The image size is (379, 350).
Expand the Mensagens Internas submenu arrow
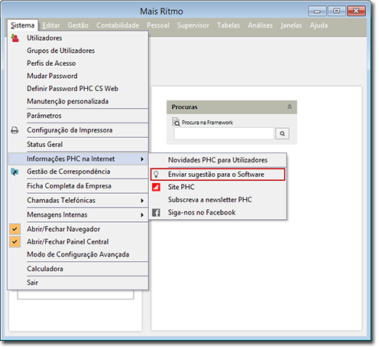click(x=142, y=215)
